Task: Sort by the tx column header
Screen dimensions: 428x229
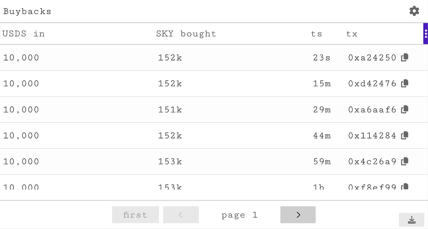Action: [352, 34]
